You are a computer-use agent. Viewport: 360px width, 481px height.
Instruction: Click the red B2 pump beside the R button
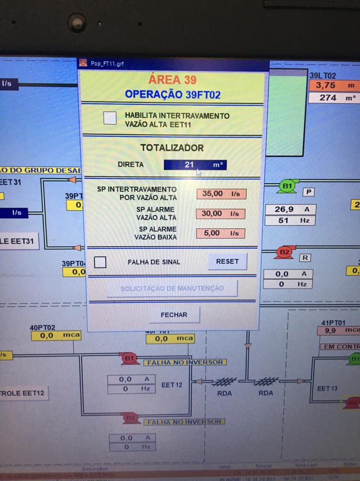point(284,252)
